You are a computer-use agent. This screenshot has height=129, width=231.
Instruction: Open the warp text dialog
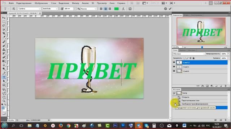[123, 9]
